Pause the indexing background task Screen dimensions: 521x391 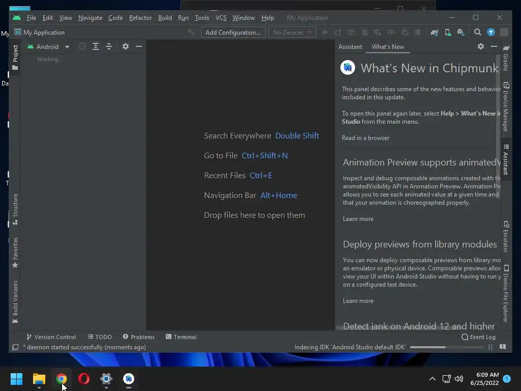(x=490, y=347)
